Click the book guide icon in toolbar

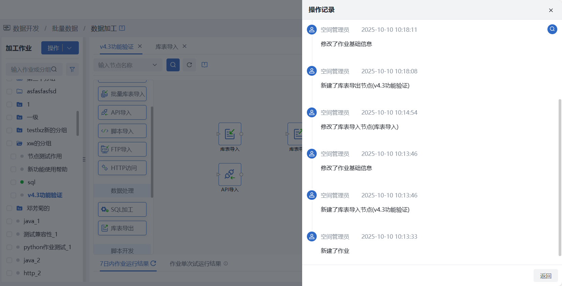205,65
